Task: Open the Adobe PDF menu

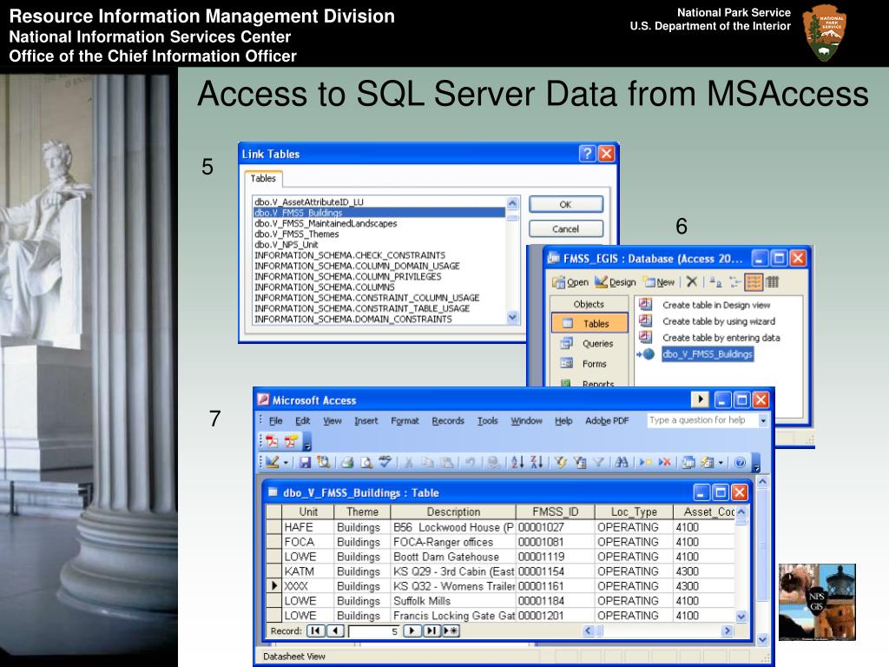Action: (x=607, y=421)
